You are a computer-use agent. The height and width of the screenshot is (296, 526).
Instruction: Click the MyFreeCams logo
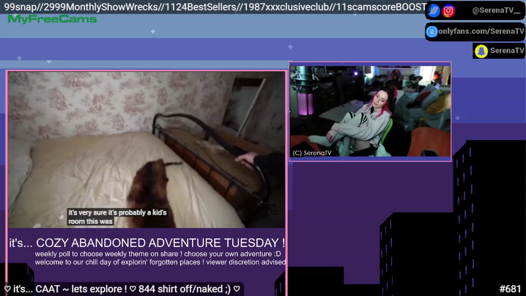tap(52, 19)
